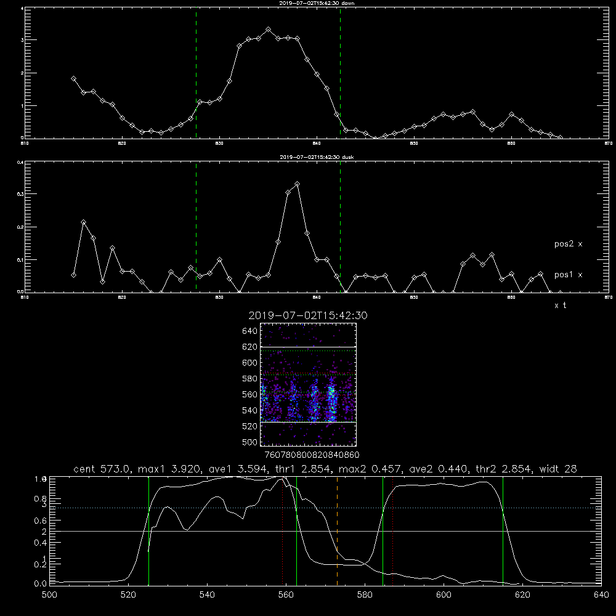The image size is (616, 616).
Task: Click the "830" x-axis label under the dusk plot
Action: pos(219,298)
